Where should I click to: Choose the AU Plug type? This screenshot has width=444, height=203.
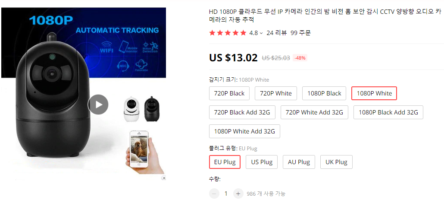coord(299,162)
